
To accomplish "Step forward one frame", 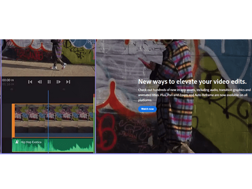I will coord(58,82).
